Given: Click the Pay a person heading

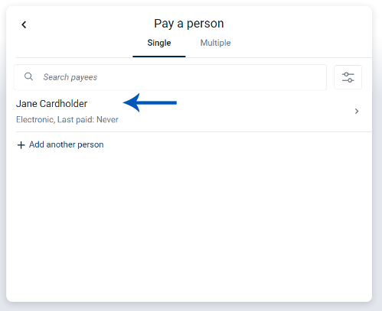Looking at the screenshot, I should coord(189,24).
